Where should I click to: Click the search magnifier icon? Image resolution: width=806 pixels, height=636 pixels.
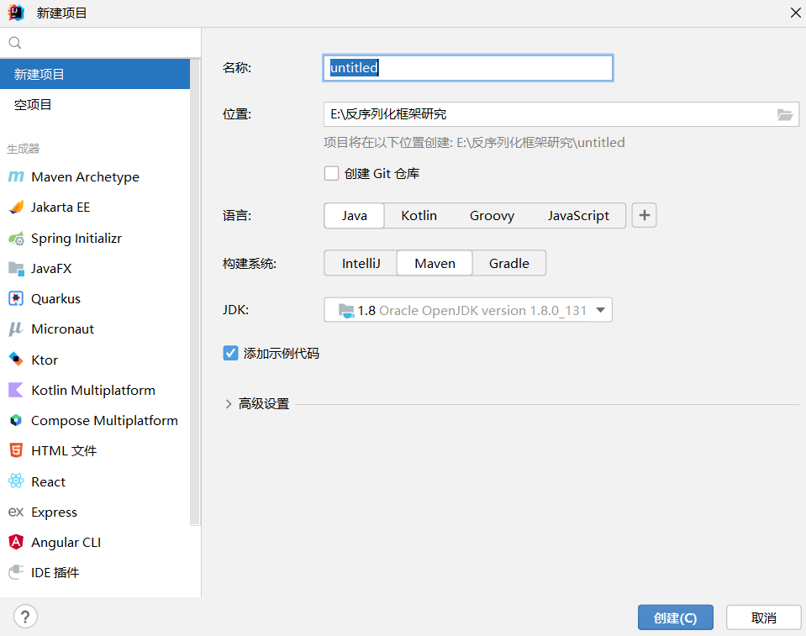tap(15, 43)
